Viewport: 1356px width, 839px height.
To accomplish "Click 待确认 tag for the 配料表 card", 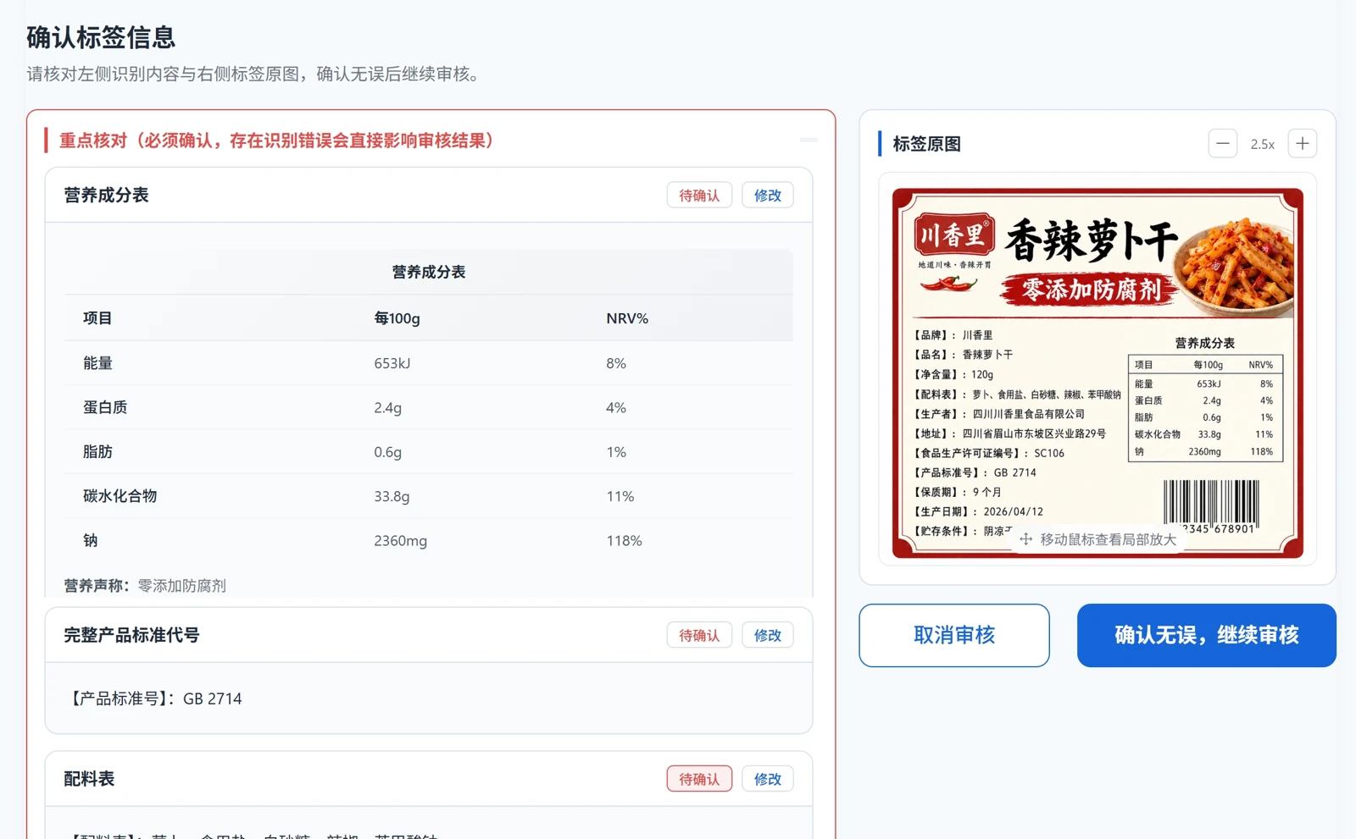I will pyautogui.click(x=699, y=779).
